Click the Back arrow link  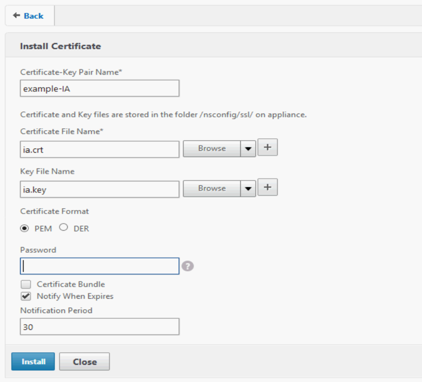[28, 16]
